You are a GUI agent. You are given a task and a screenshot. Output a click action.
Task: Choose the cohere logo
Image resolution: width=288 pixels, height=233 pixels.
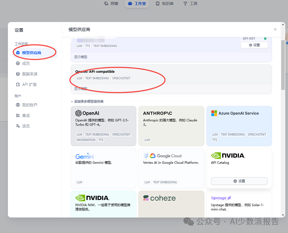click(159, 198)
